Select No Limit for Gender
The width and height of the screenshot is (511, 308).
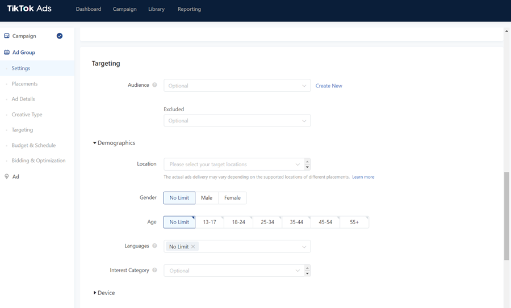pyautogui.click(x=179, y=197)
